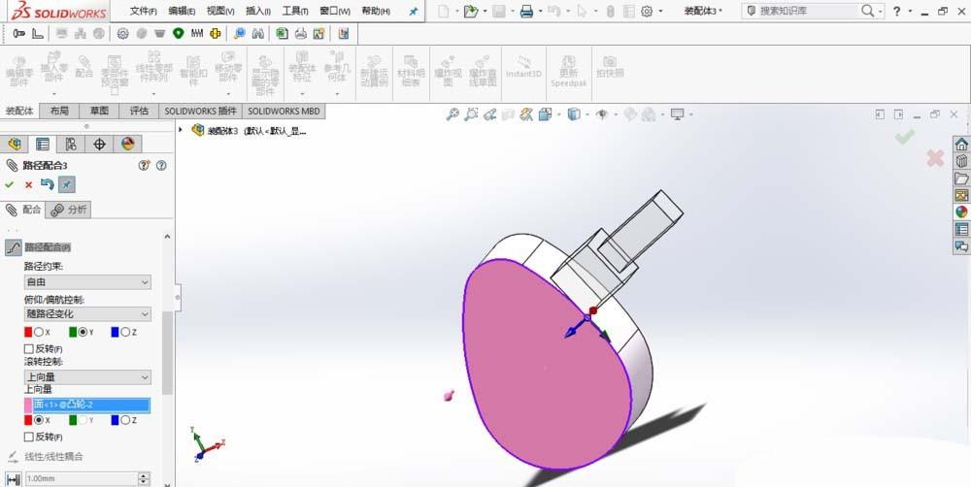971x487 pixels.
Task: Pin the menu bar with the pushpin
Action: [x=414, y=11]
